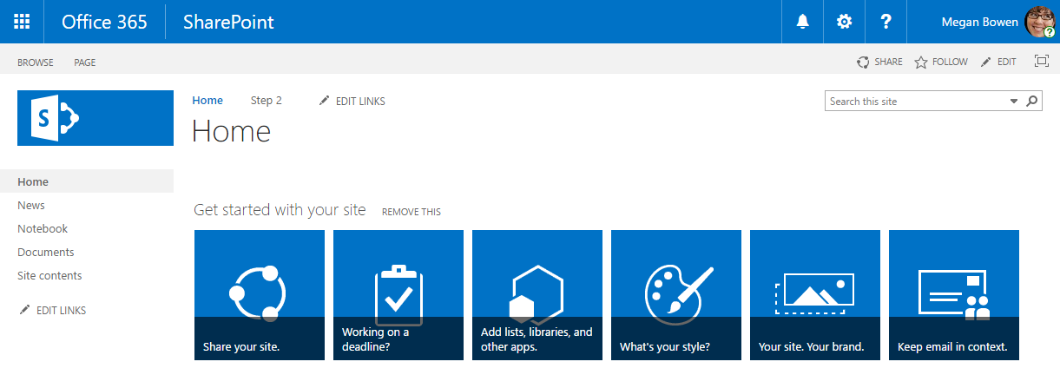Select Home in the top navigation
The image size is (1060, 388).
pyautogui.click(x=207, y=101)
